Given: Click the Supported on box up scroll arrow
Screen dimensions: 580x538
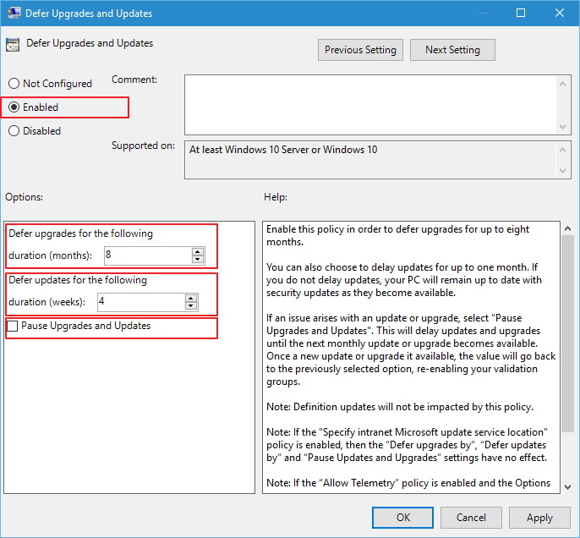Looking at the screenshot, I should pyautogui.click(x=562, y=150).
